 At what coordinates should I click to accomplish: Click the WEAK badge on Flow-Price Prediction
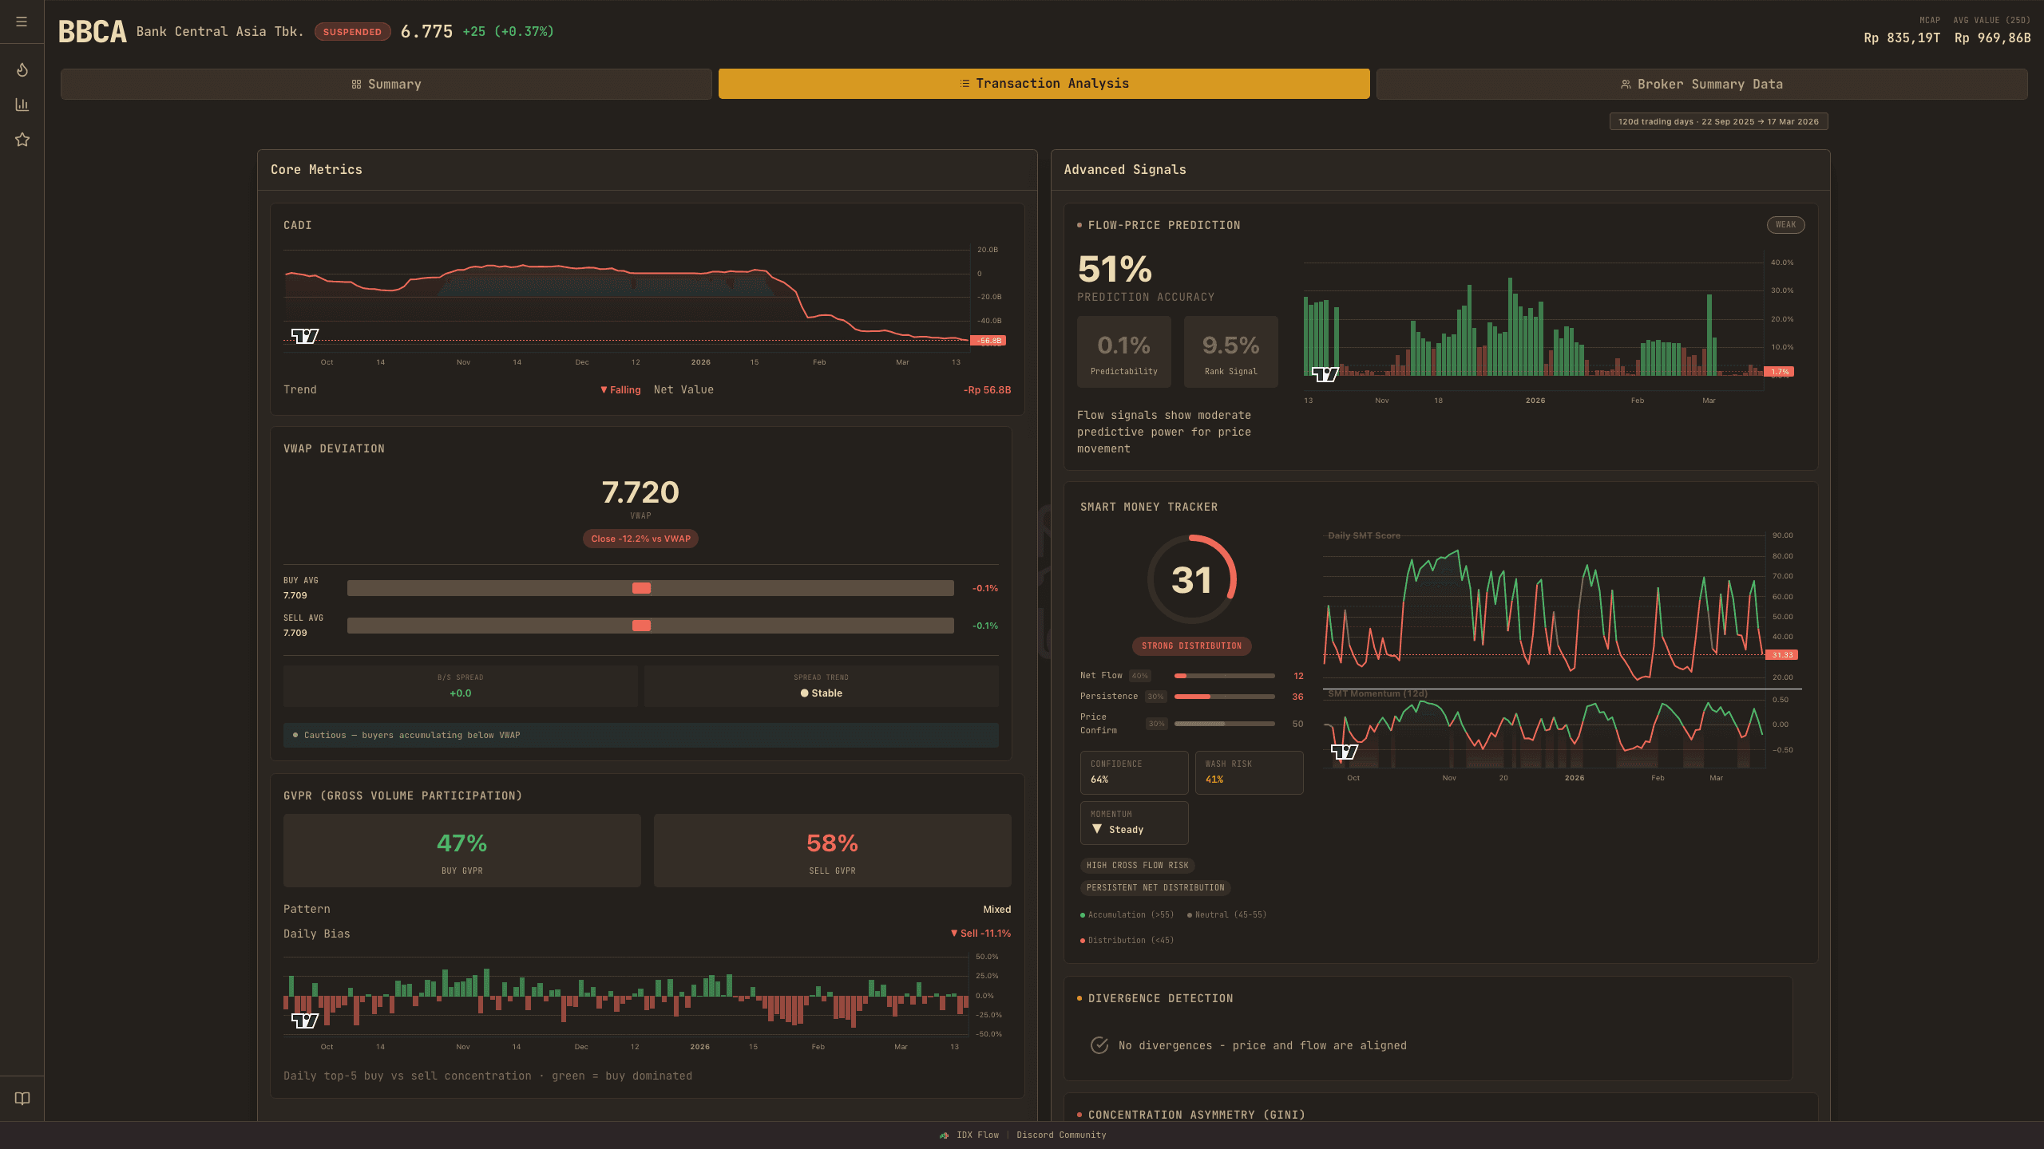pyautogui.click(x=1785, y=225)
